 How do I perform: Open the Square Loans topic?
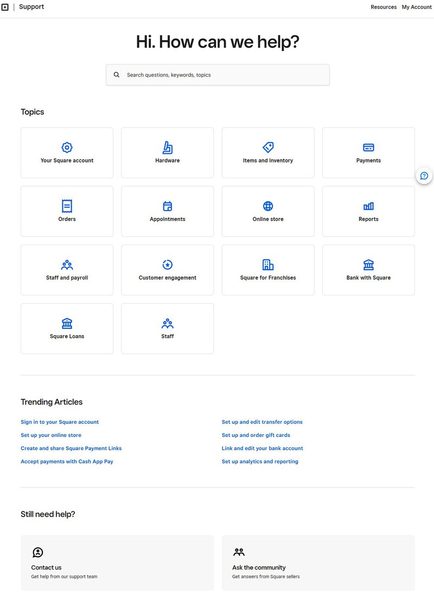coord(67,328)
